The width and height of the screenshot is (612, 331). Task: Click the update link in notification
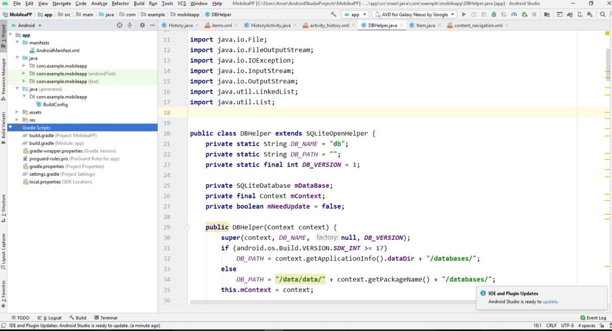pyautogui.click(x=550, y=301)
